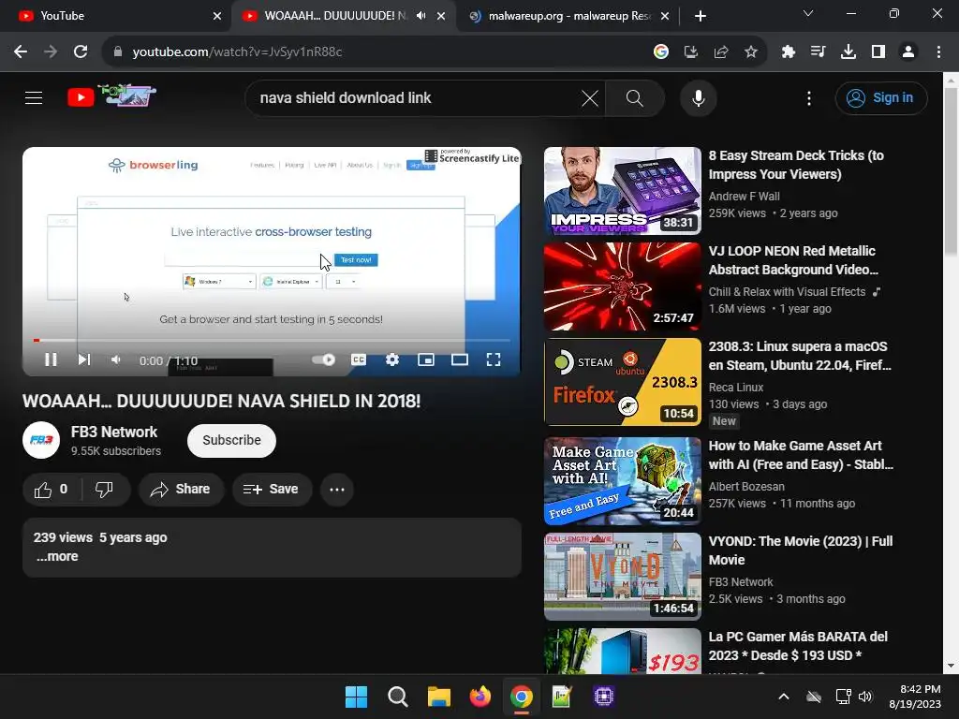The image size is (959, 719).
Task: Open the volume tray icon
Action: point(865,697)
